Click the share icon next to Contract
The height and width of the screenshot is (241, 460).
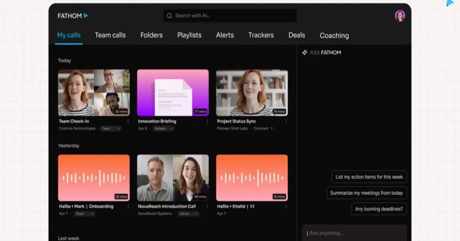272,129
